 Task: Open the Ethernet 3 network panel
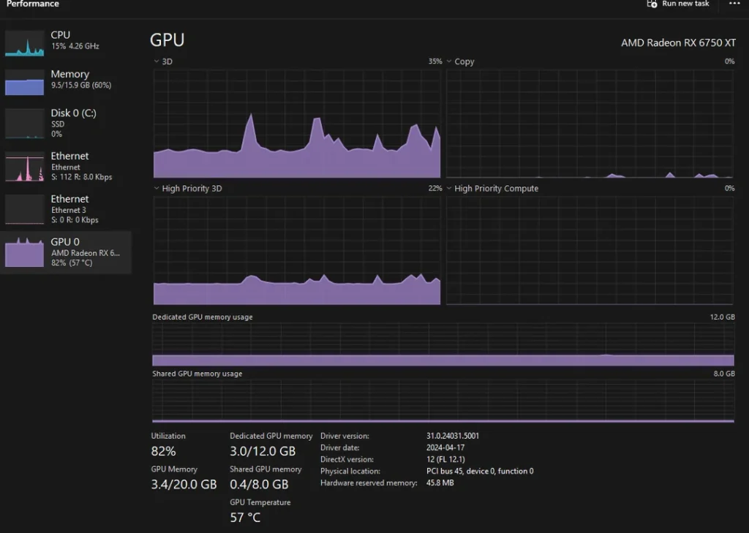tap(66, 208)
